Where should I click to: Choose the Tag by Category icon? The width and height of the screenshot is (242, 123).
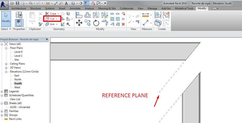point(61,3)
